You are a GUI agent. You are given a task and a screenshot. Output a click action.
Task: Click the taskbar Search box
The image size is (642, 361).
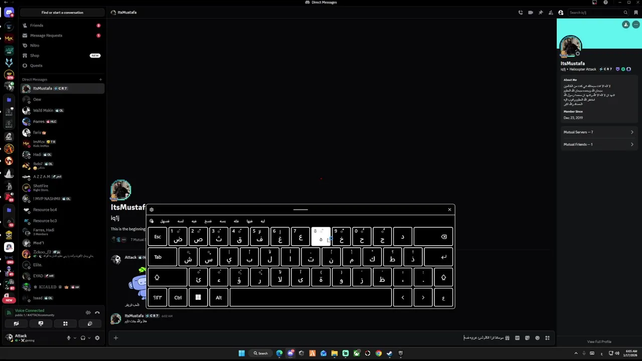(x=260, y=353)
